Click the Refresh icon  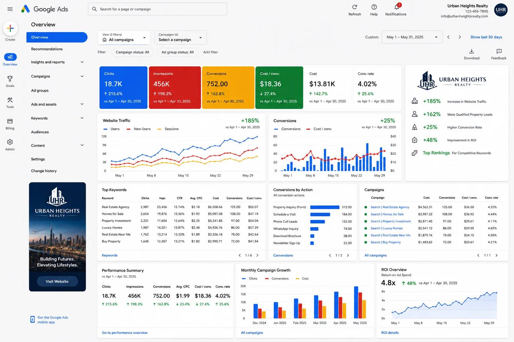(x=355, y=7)
